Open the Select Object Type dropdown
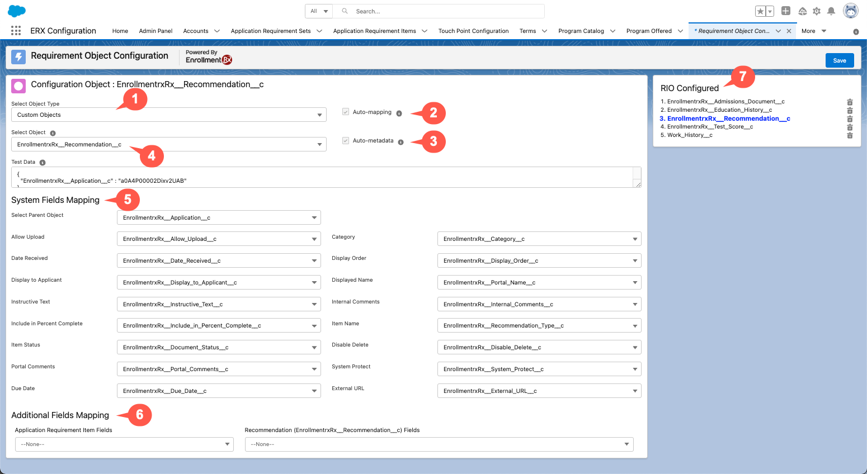 [168, 115]
